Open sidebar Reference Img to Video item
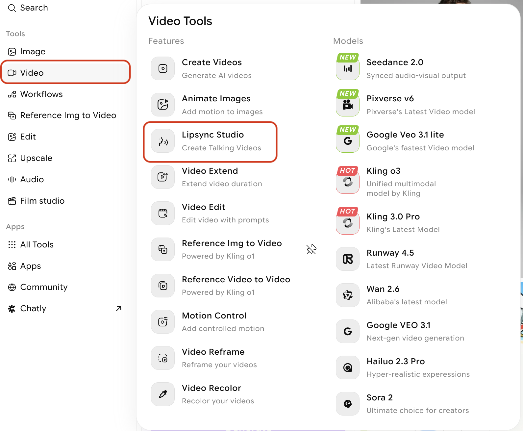523x431 pixels. click(66, 115)
